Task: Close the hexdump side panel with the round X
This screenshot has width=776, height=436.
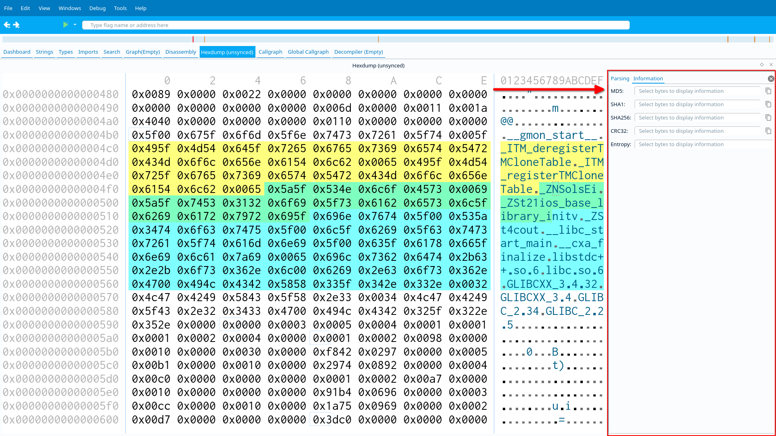Action: tap(771, 79)
